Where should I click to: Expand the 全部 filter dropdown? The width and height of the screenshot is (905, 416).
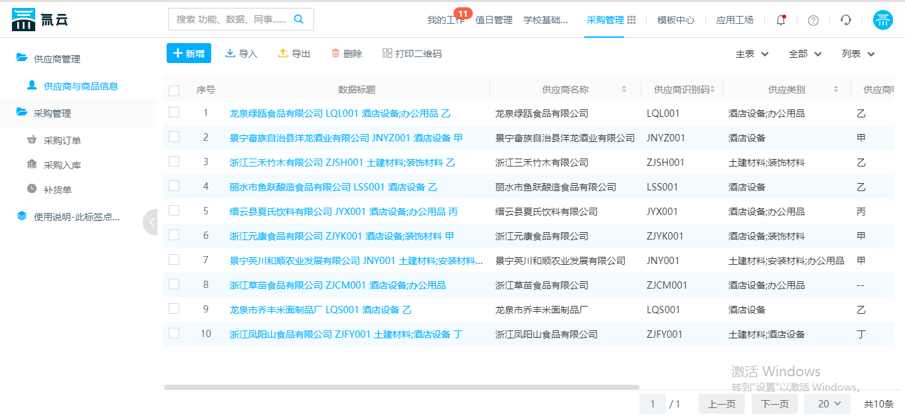[805, 54]
